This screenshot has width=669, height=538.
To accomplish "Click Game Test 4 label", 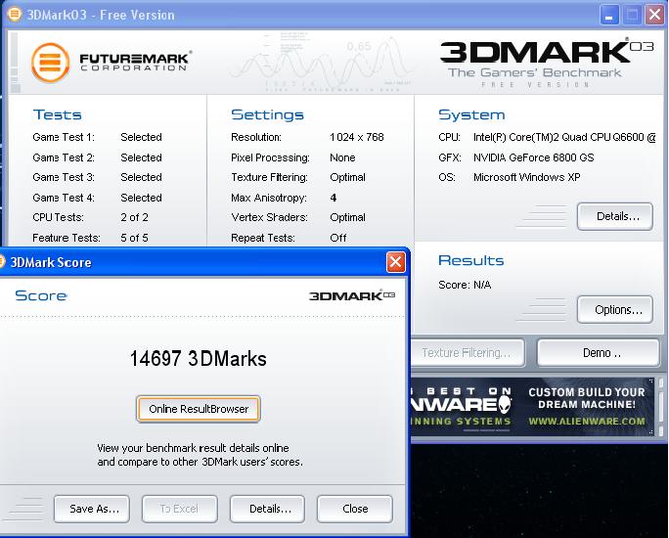I will tap(64, 198).
